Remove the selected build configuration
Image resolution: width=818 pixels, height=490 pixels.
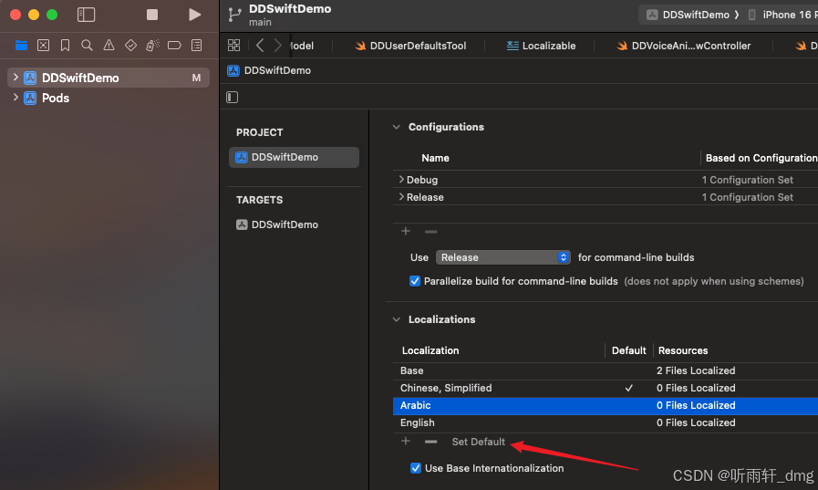coord(431,231)
